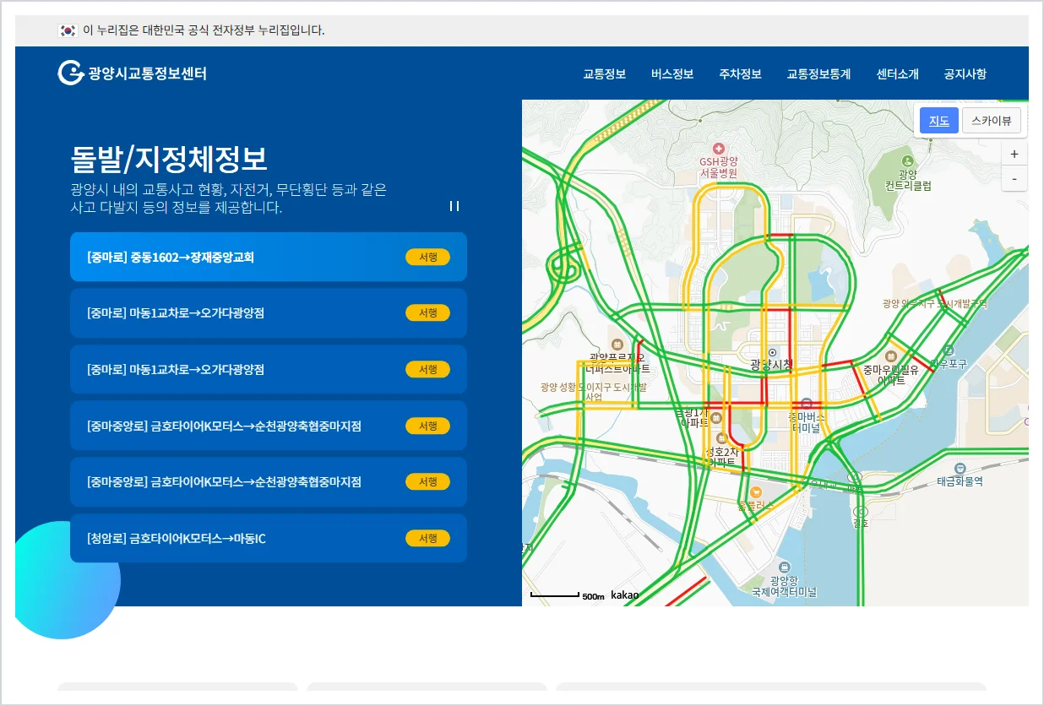This screenshot has height=706, width=1044.
Task: Switch map to 스카이뷰 view
Action: pyautogui.click(x=992, y=121)
